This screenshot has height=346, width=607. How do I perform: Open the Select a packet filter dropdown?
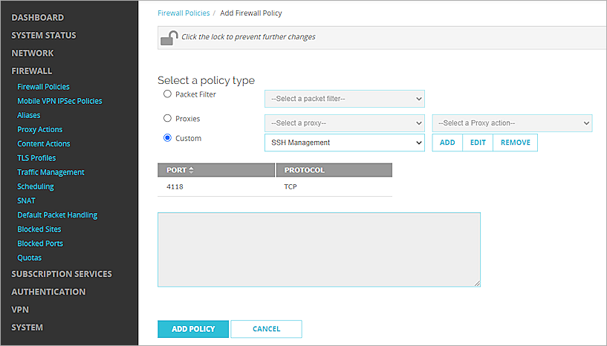pyautogui.click(x=345, y=99)
